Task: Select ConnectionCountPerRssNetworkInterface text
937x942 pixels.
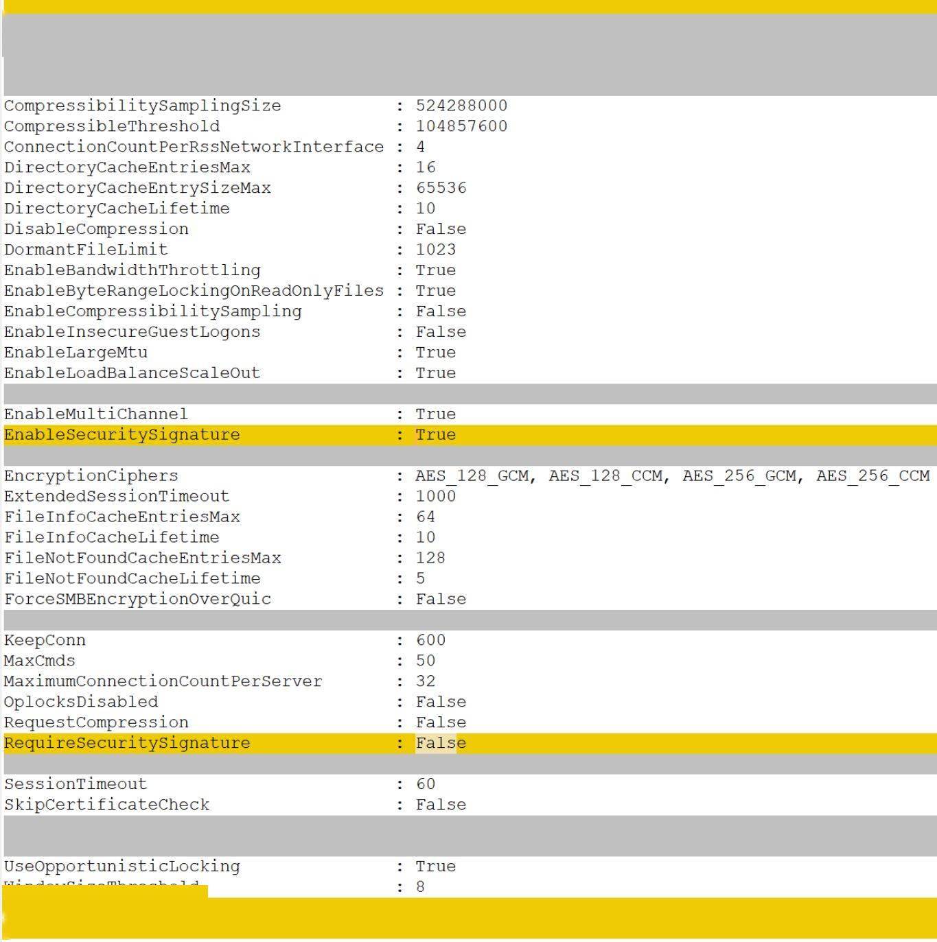Action: [194, 147]
